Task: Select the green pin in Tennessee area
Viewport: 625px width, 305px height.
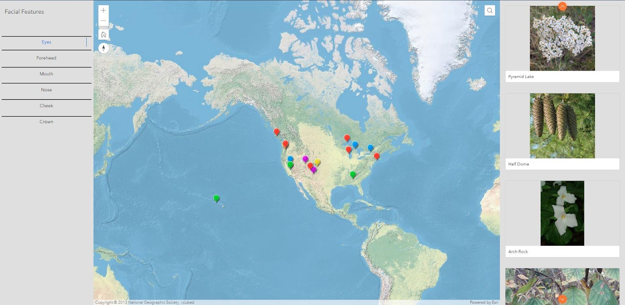Action: 353,175
